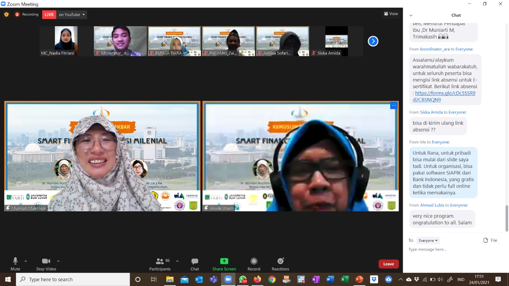The height and width of the screenshot is (286, 509).
Task: Expand audio options arrow next to Mute
Action: 26,261
